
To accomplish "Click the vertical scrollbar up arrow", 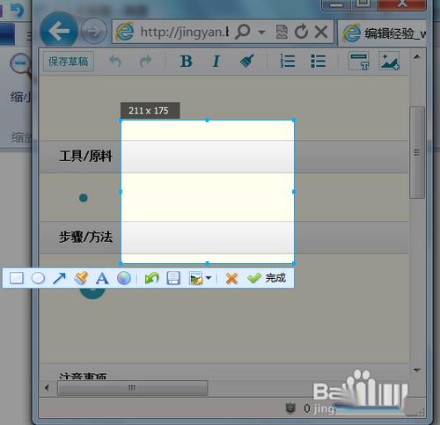I will (417, 57).
